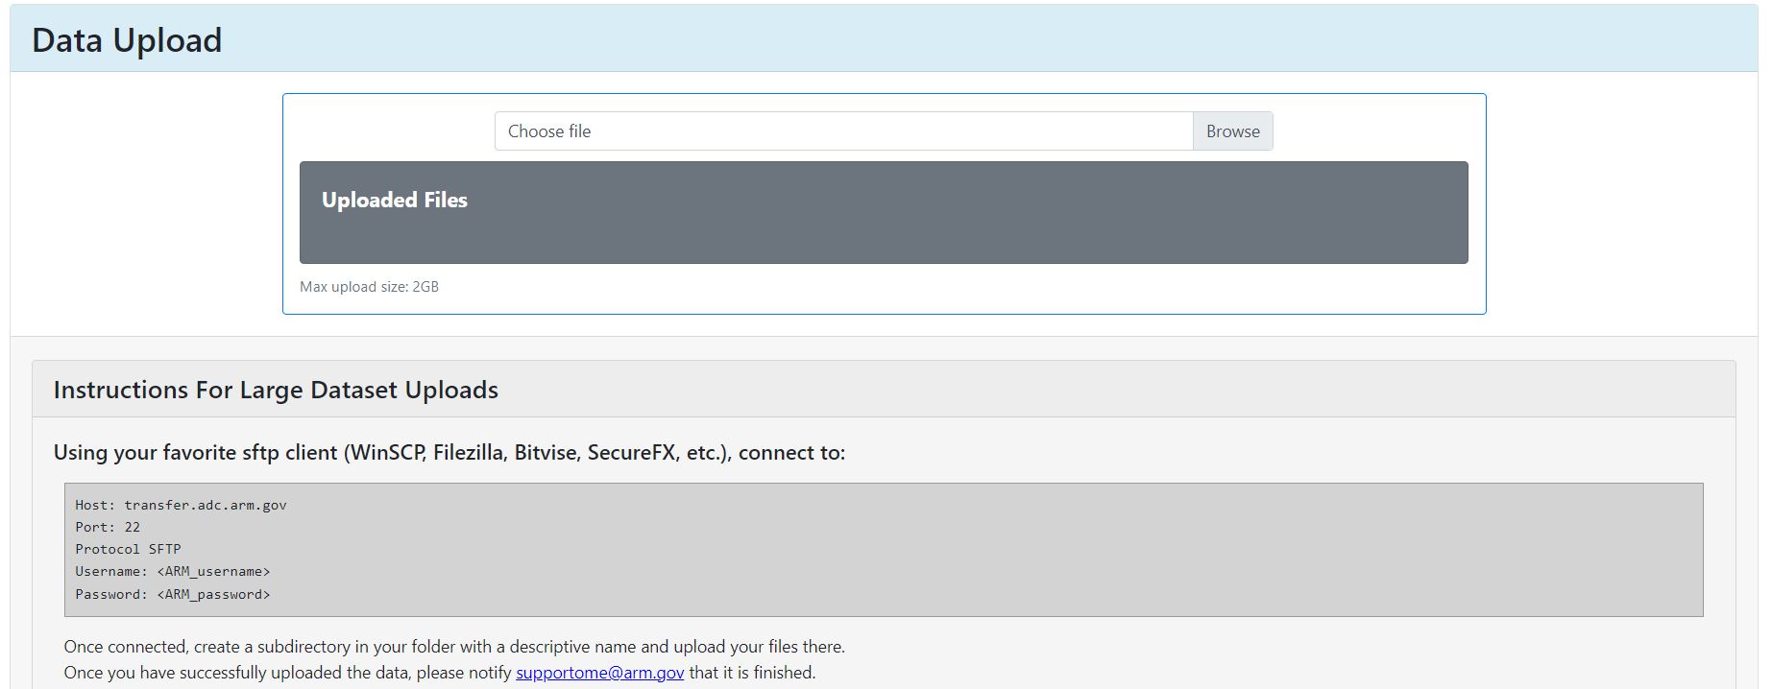Click the words 'that it is finished'
The image size is (1772, 689).
click(752, 673)
